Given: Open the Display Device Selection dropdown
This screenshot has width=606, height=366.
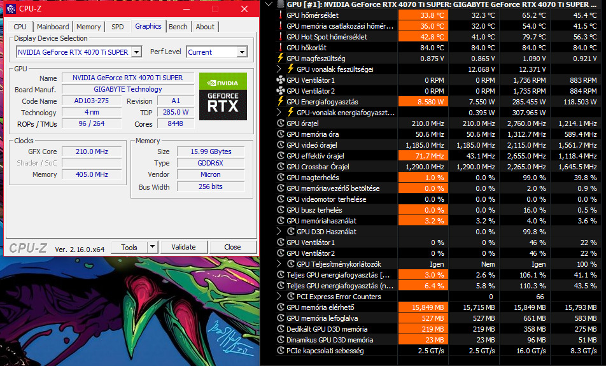Looking at the screenshot, I should coord(136,52).
